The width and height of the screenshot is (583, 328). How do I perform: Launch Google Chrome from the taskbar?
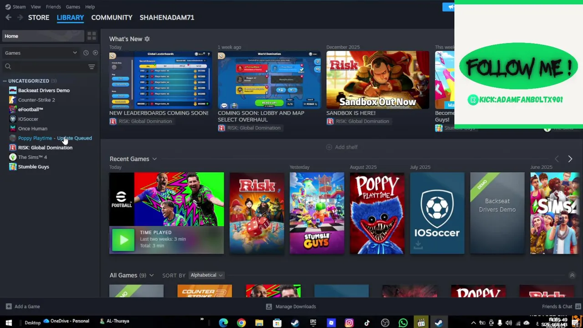(241, 323)
